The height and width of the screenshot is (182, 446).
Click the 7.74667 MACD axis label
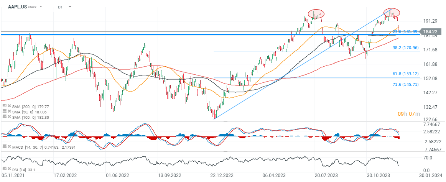point(431,125)
